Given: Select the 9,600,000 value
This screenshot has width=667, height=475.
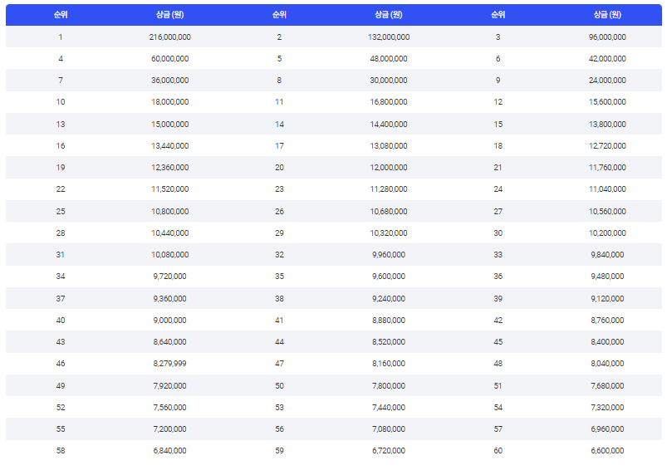Looking at the screenshot, I should pyautogui.click(x=389, y=277).
